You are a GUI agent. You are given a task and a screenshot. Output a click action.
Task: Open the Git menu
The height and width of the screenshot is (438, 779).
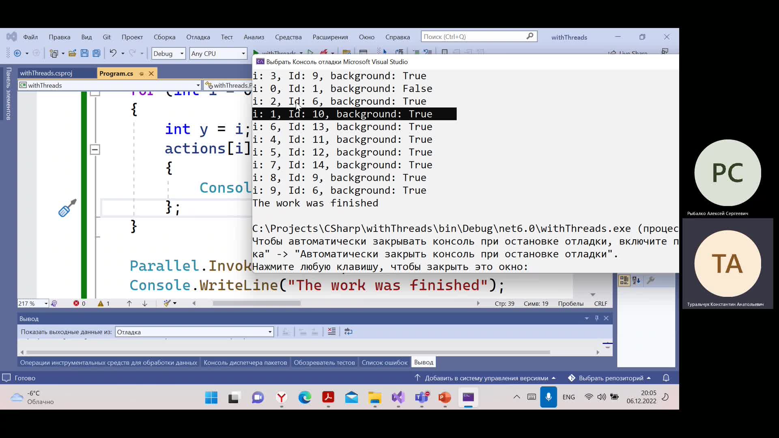[x=107, y=37]
